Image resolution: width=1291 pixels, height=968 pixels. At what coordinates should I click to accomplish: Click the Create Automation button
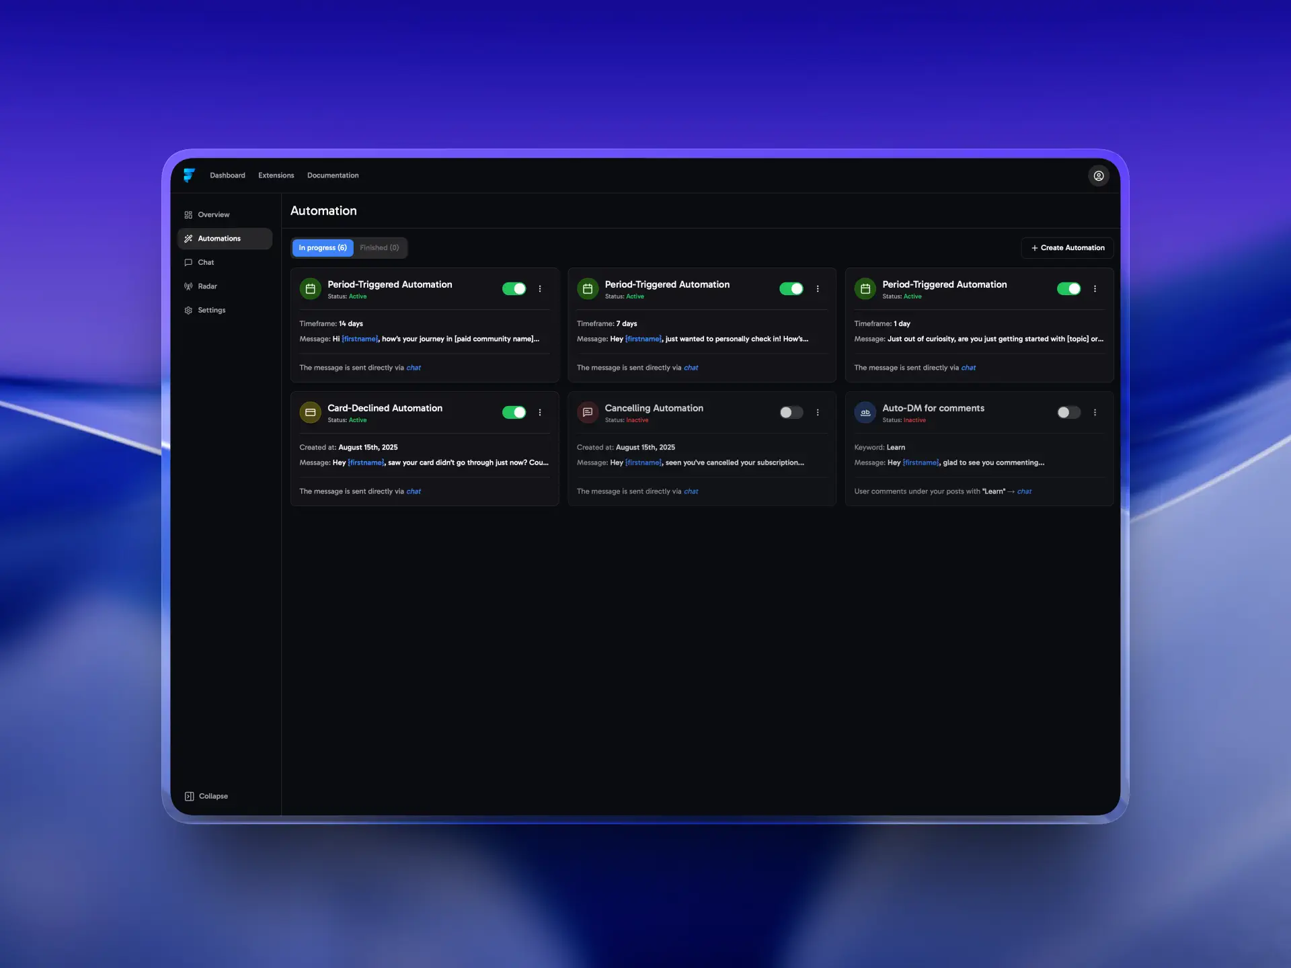click(x=1067, y=248)
